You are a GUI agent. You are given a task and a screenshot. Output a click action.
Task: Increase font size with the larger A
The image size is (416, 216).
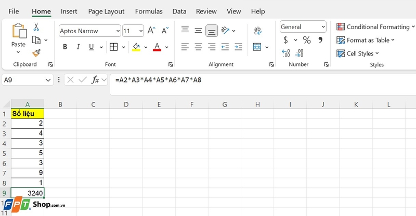coord(151,31)
